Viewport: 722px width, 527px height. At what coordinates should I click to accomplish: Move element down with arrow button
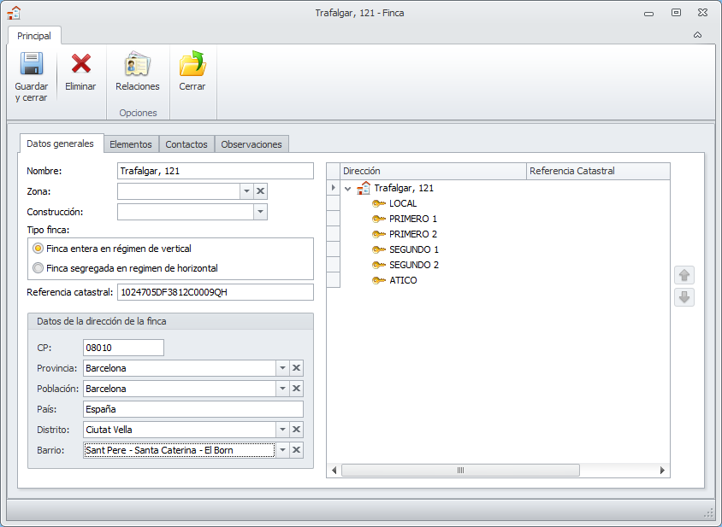pos(684,297)
